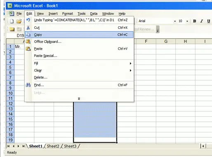
Task: Select Cut with the scissors icon
Action: [x=79, y=28]
